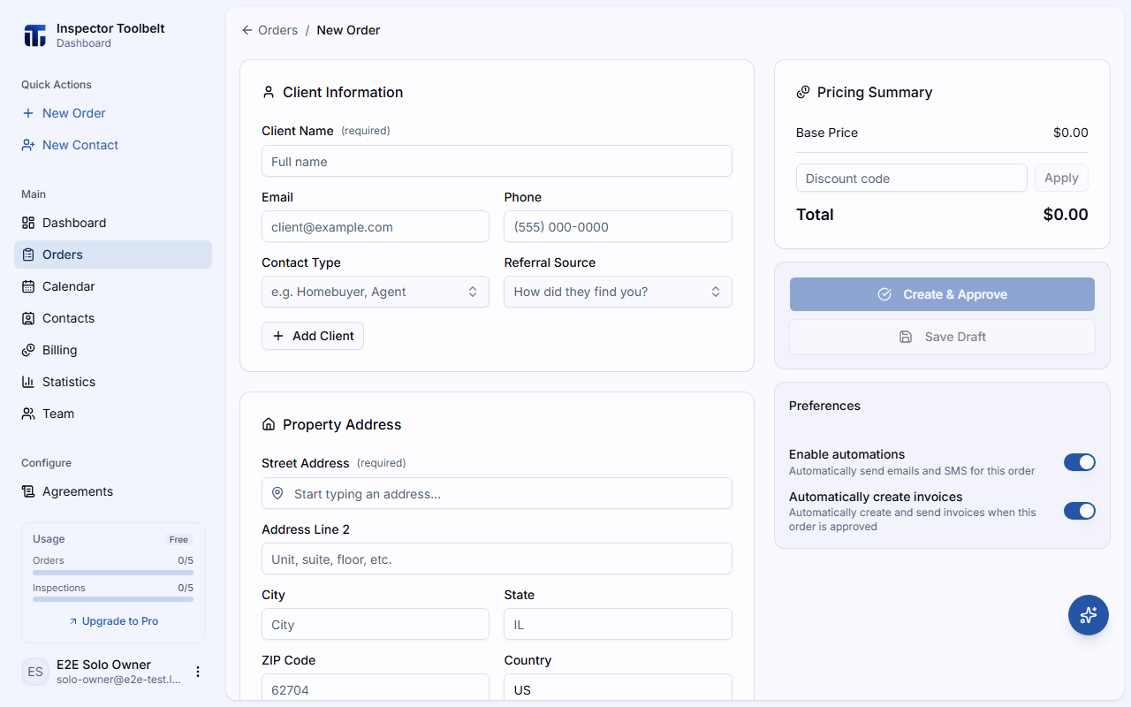Click the arrow icon on Upgrade to Pro
The height and width of the screenshot is (707, 1131).
(73, 621)
